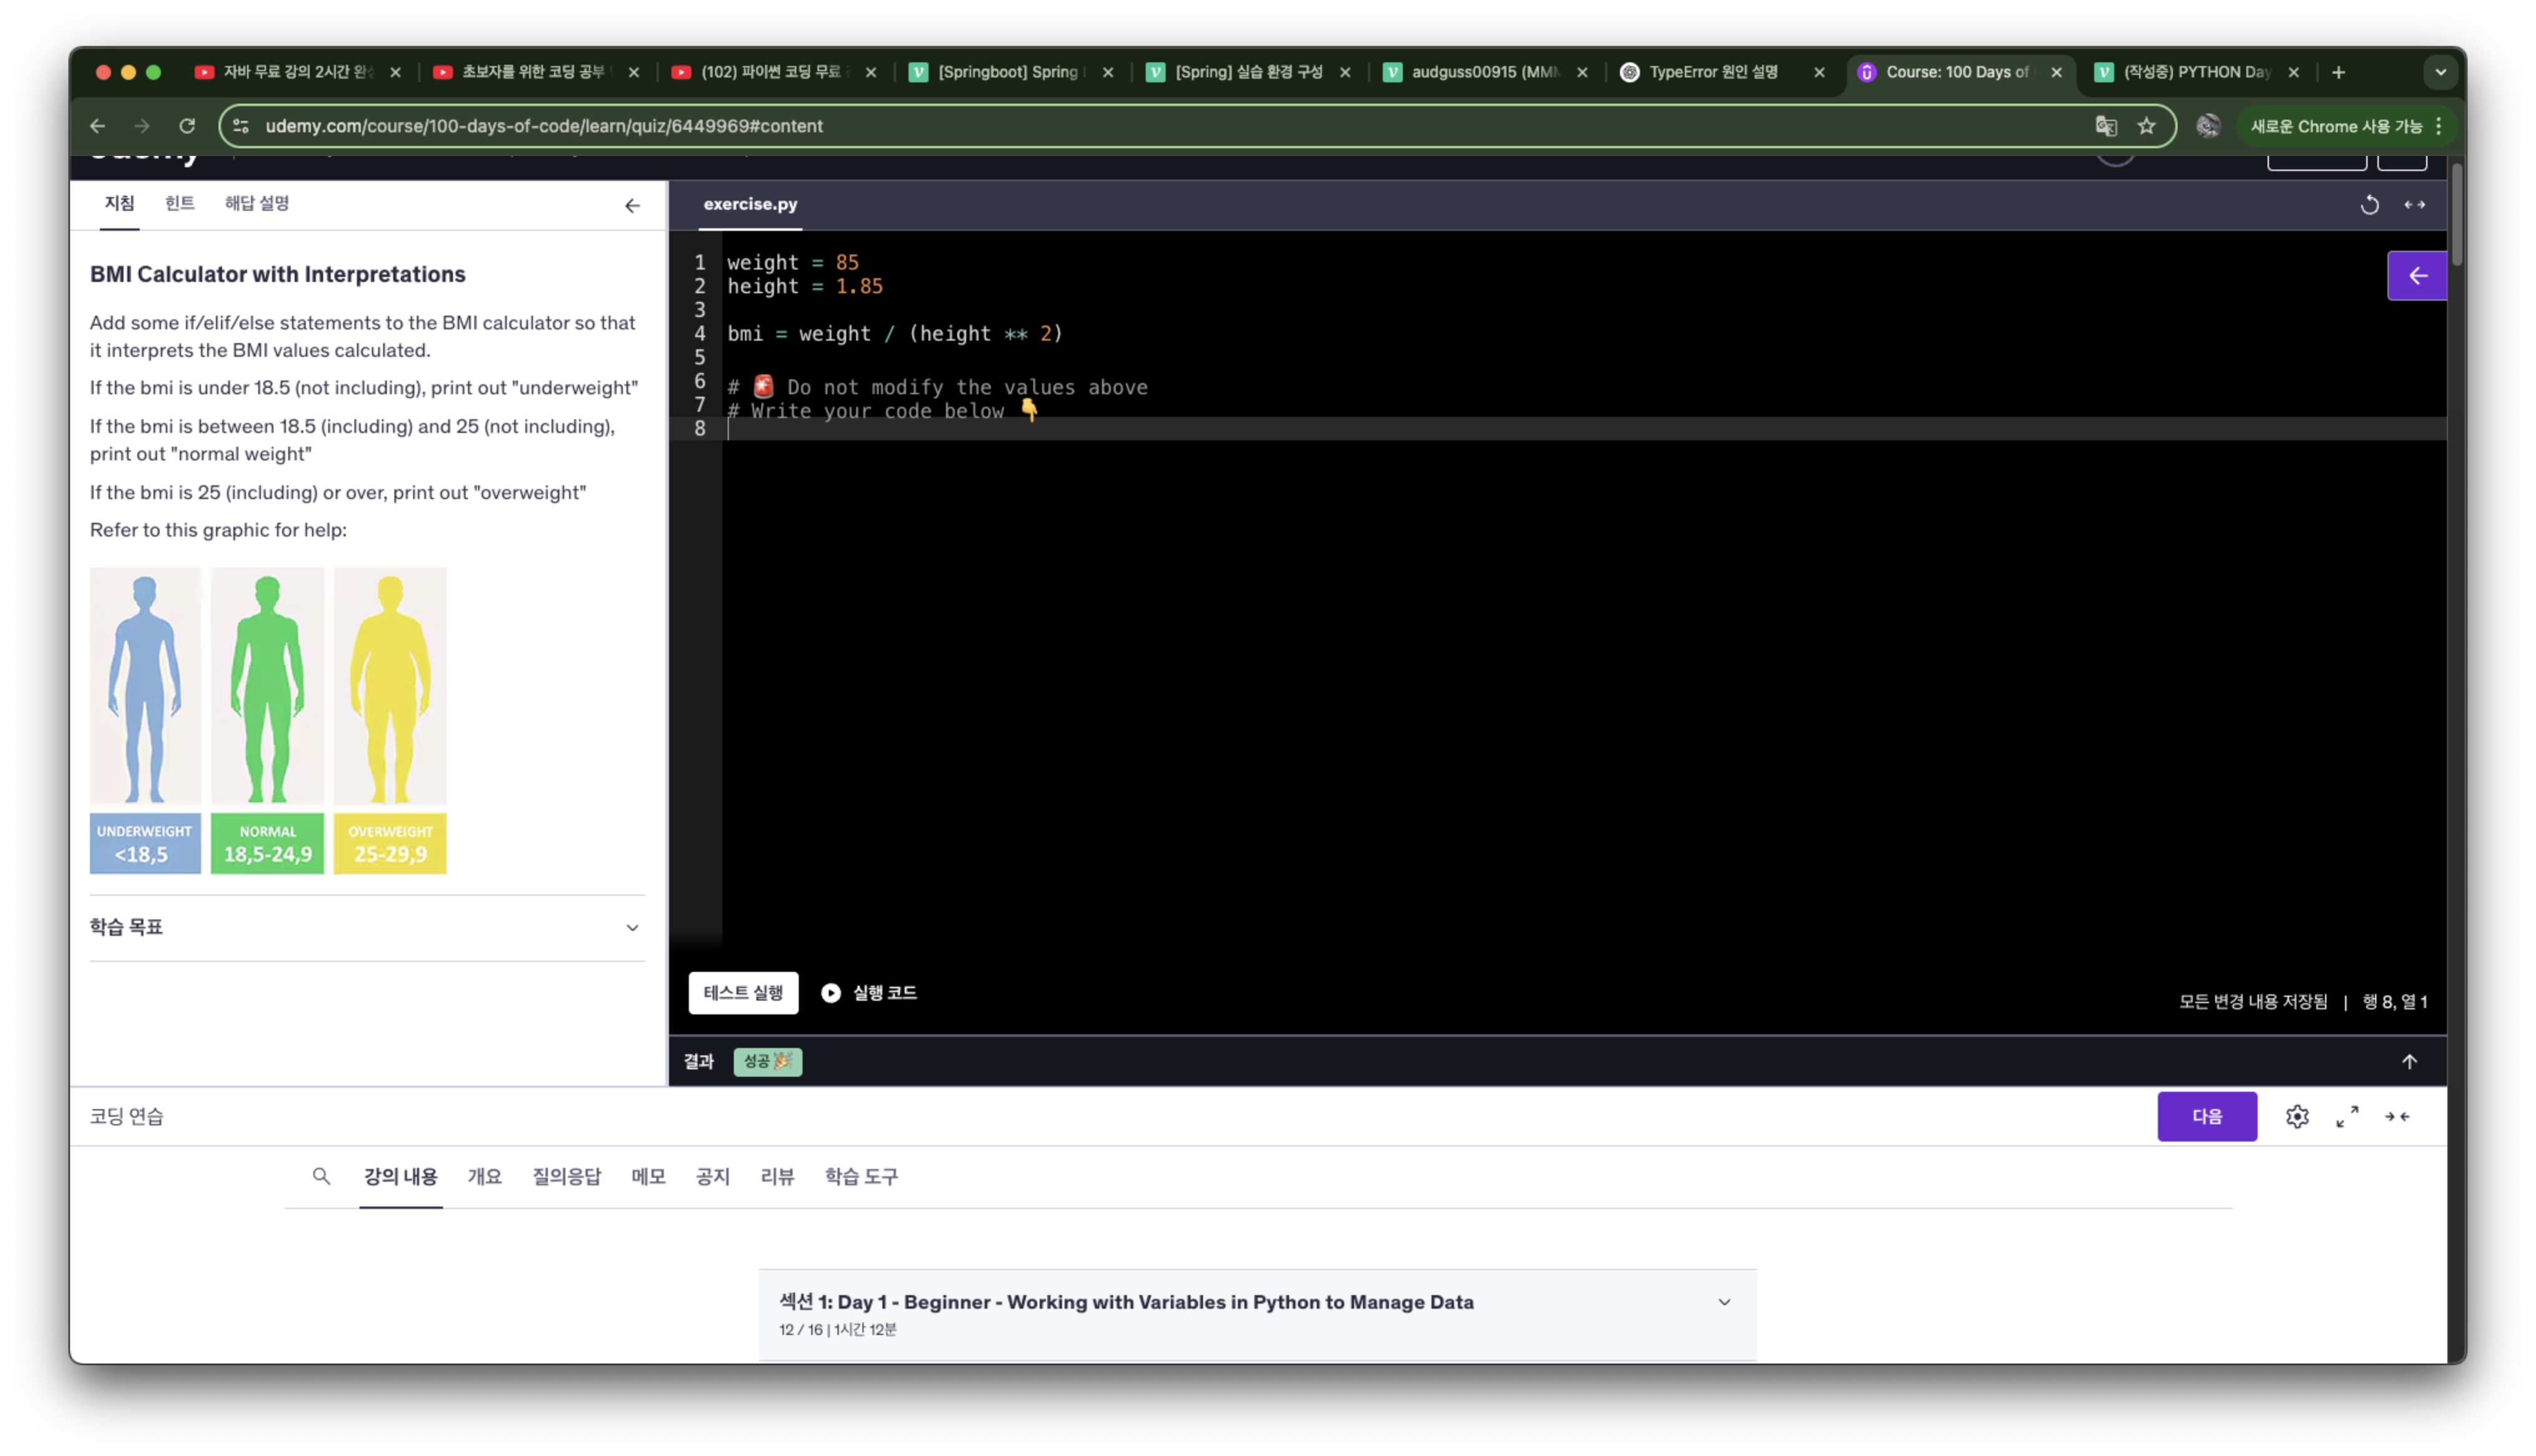The height and width of the screenshot is (1456, 2536).
Task: Click the purple left-arrow sidebar button
Action: (x=2416, y=276)
